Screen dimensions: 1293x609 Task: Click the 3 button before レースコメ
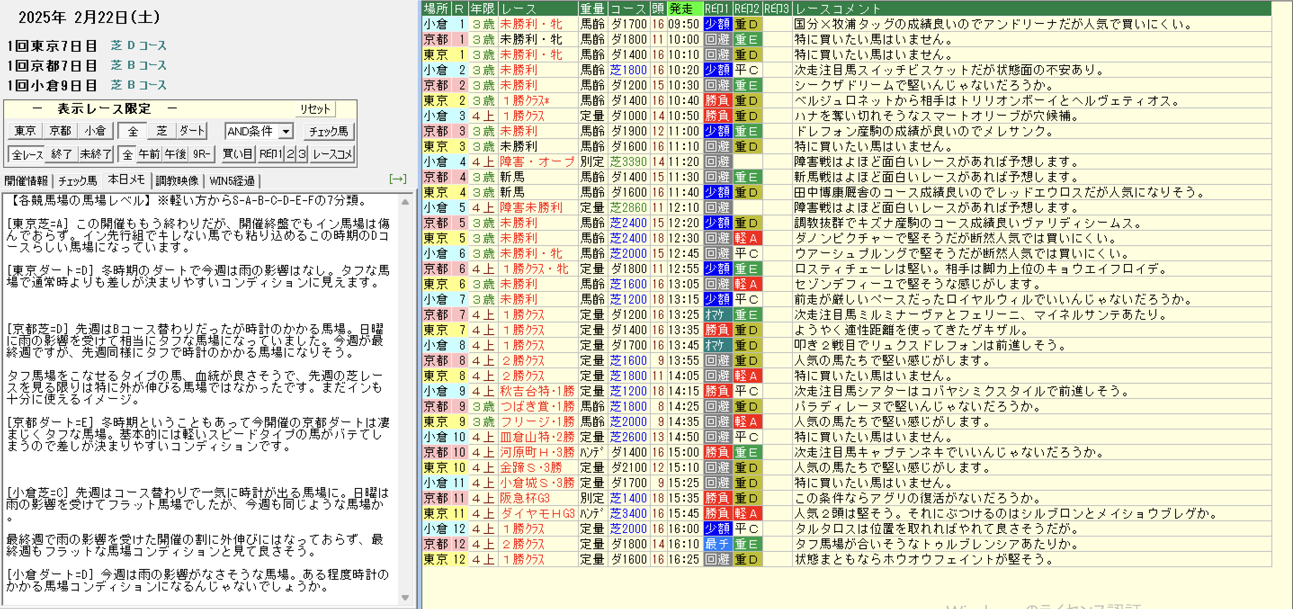click(x=302, y=154)
